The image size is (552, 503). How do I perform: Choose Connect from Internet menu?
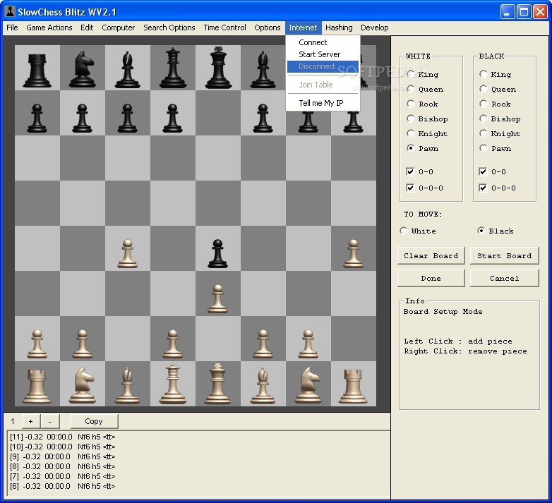[x=323, y=42]
